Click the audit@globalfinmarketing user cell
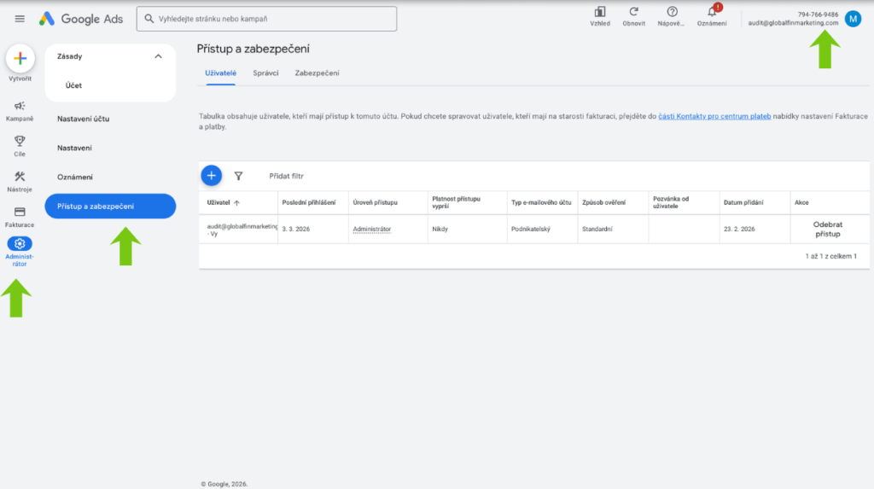This screenshot has height=489, width=874. click(242, 230)
